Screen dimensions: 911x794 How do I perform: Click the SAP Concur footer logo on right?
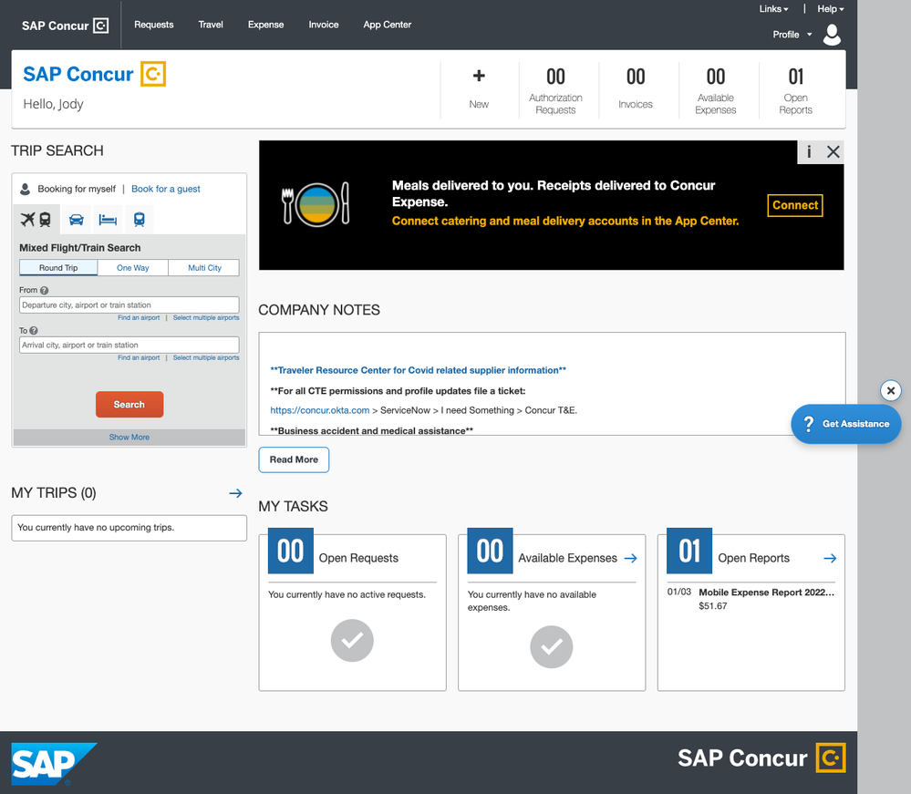761,758
